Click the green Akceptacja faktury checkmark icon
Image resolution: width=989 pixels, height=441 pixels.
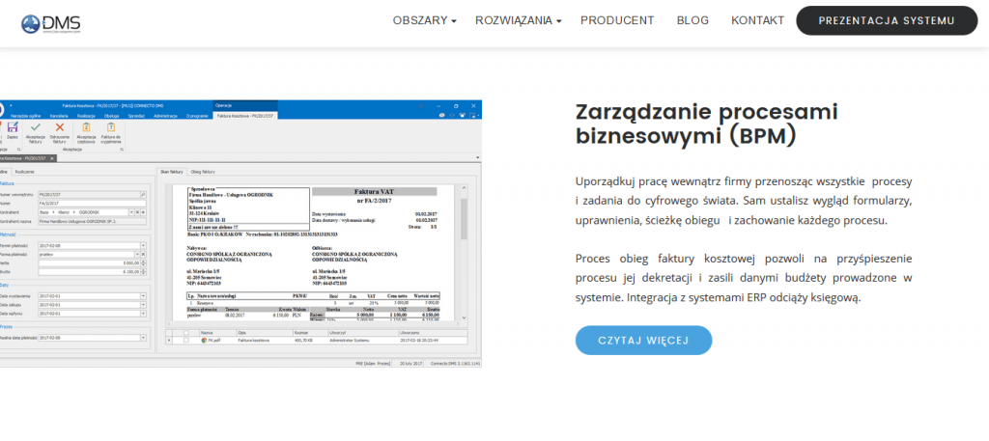(x=35, y=129)
